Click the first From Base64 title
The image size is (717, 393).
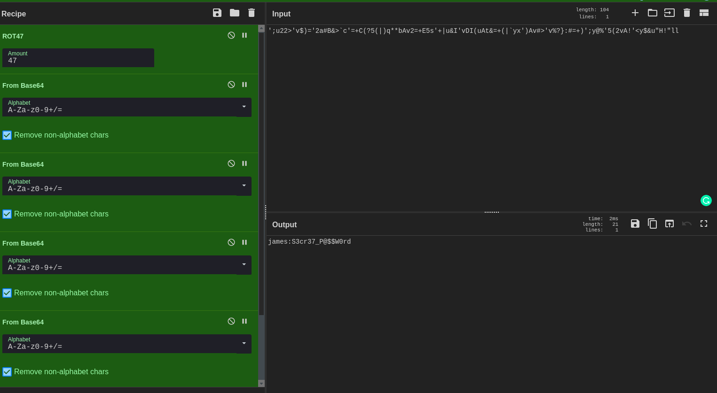click(23, 85)
